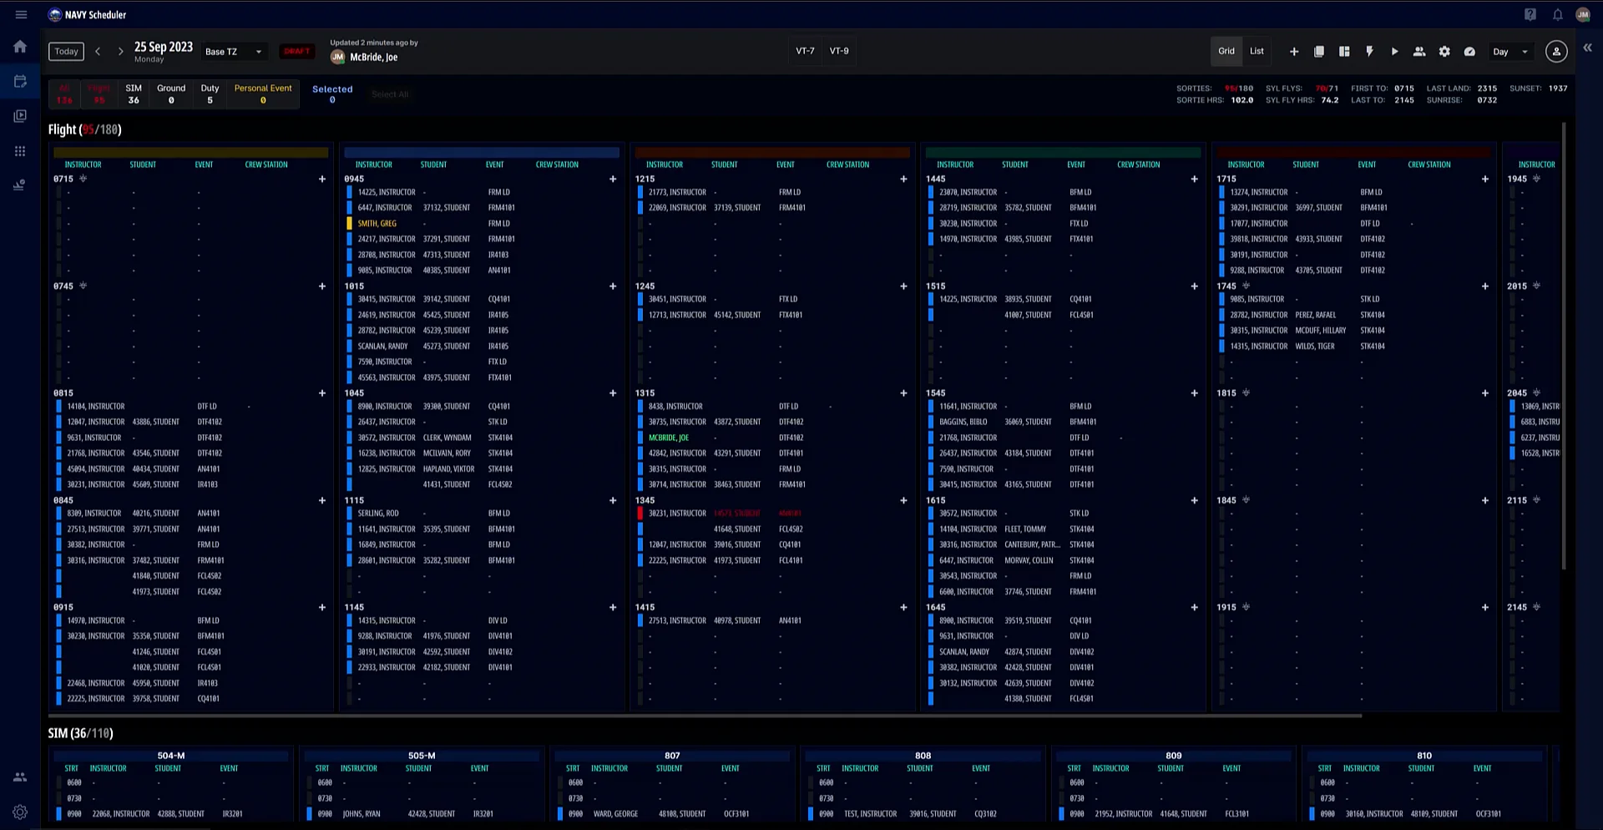This screenshot has width=1603, height=830.
Task: Switch to List view
Action: point(1257,51)
